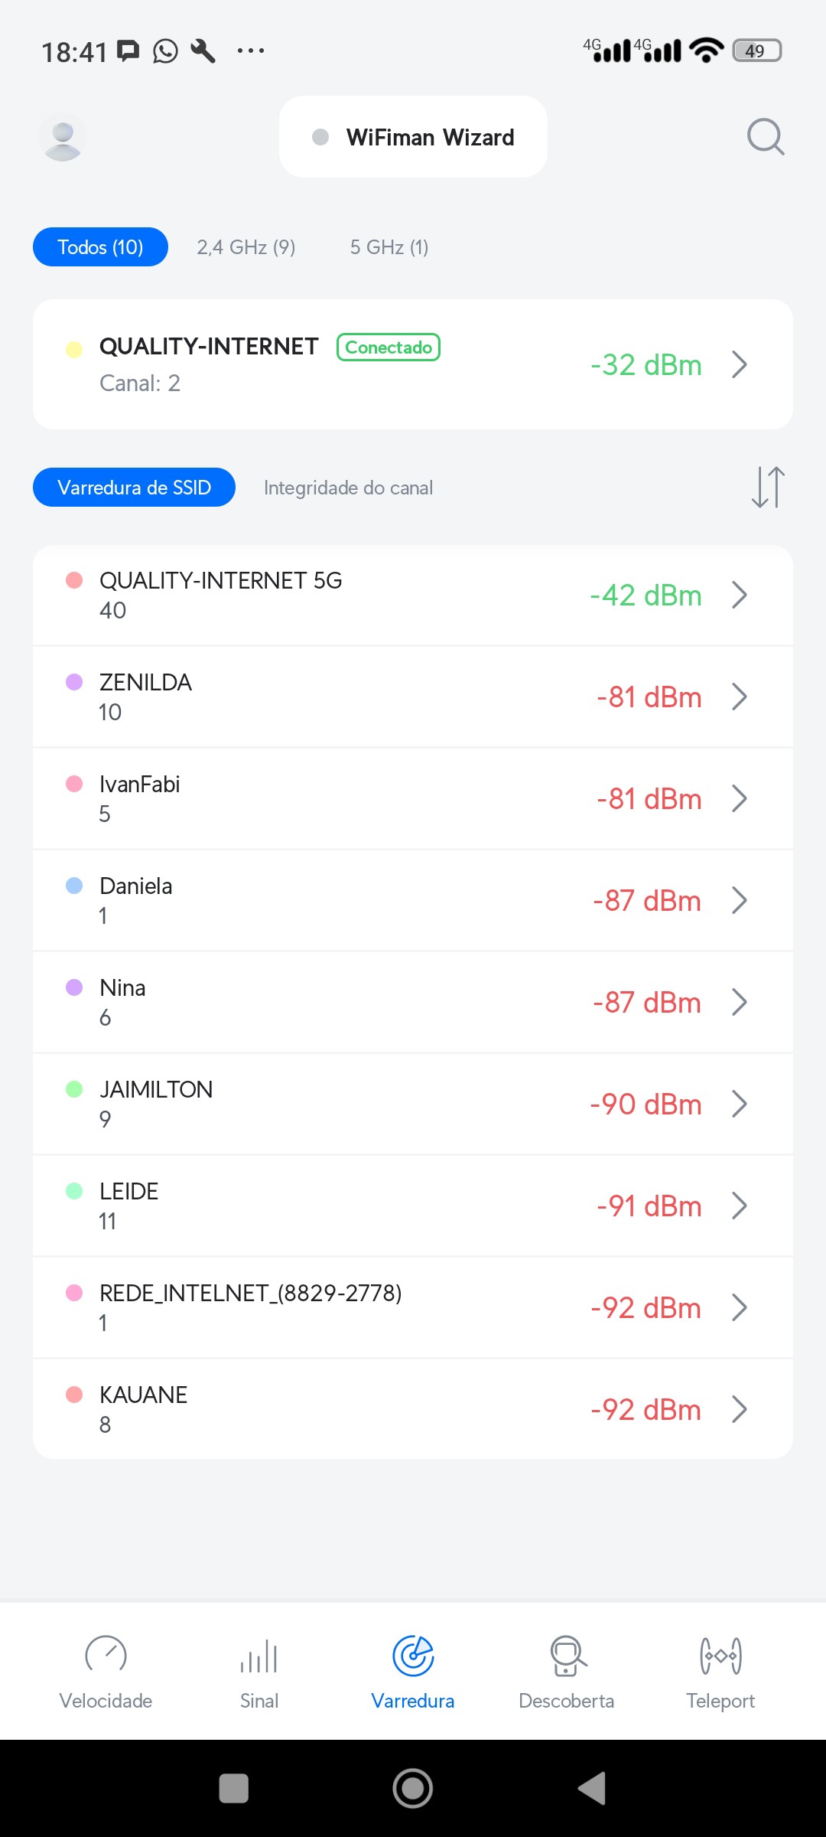The image size is (826, 1837).
Task: Filter by 2,4 GHz (9) networks
Action: pos(246,247)
